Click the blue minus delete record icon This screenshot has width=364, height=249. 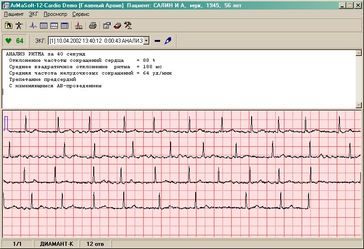(157, 41)
